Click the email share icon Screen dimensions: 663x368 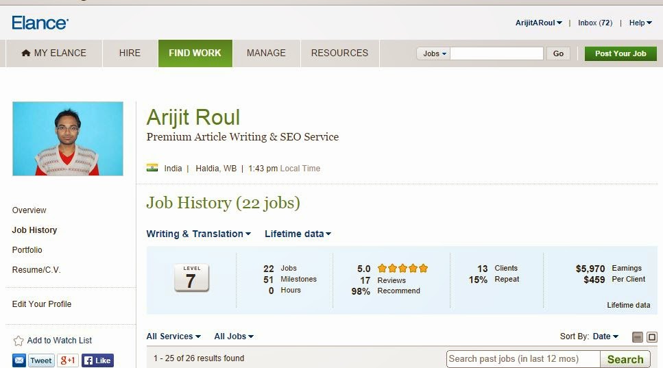point(19,360)
